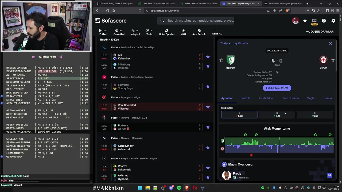Toggle favorite star for Servette-Young Boys match
This screenshot has width=342, height=192.
208,86
